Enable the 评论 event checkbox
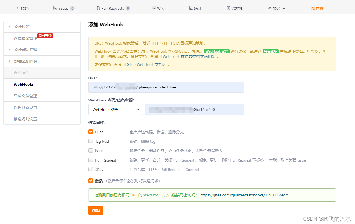This screenshot has width=355, height=224. tap(91, 169)
